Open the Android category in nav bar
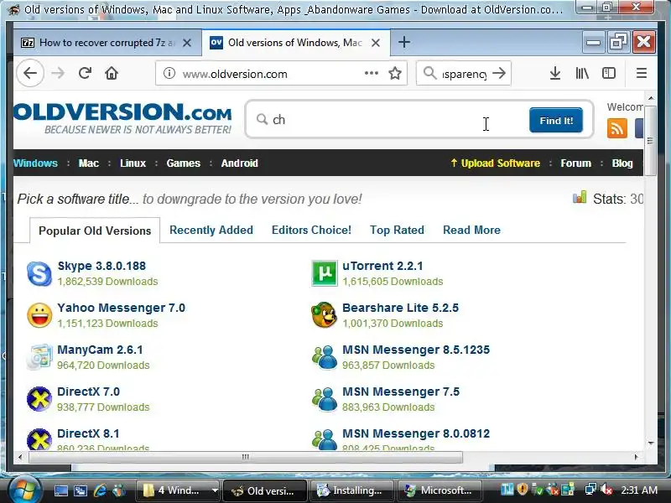Viewport: 671px width, 503px height. pyautogui.click(x=239, y=163)
